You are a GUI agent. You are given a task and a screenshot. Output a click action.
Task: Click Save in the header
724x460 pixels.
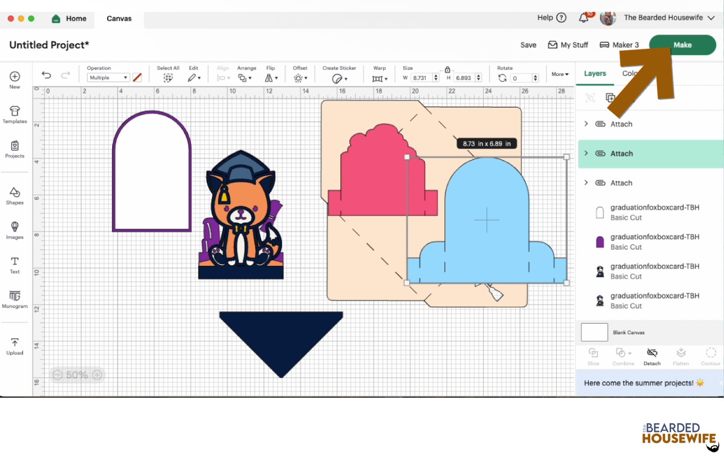click(x=528, y=45)
